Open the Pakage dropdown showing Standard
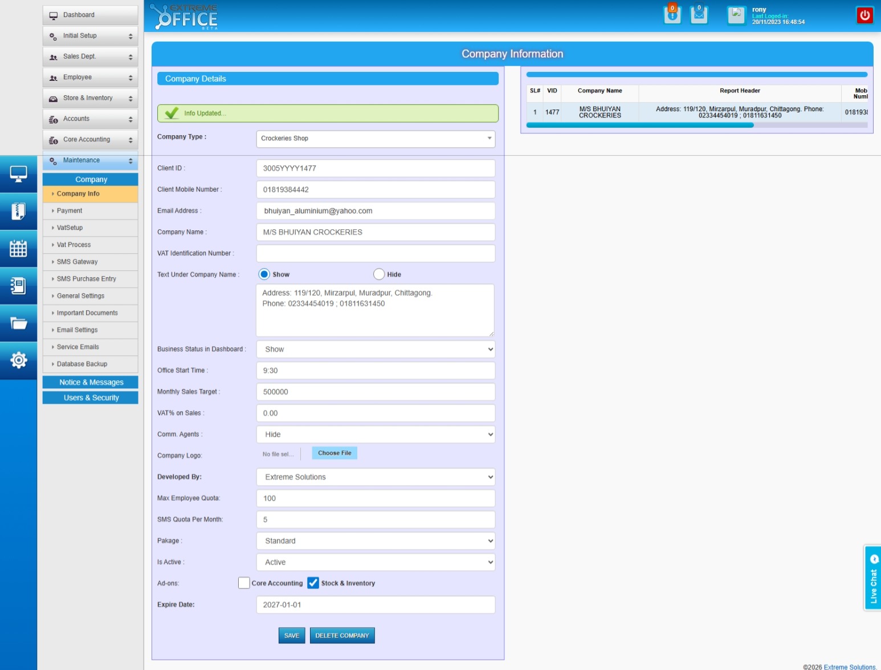Image resolution: width=881 pixels, height=670 pixels. click(376, 541)
